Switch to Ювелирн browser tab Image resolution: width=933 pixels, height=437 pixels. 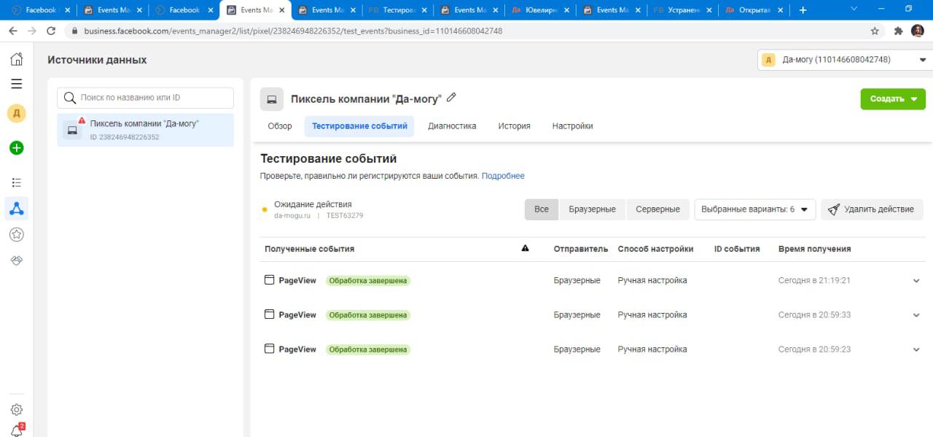coord(540,10)
